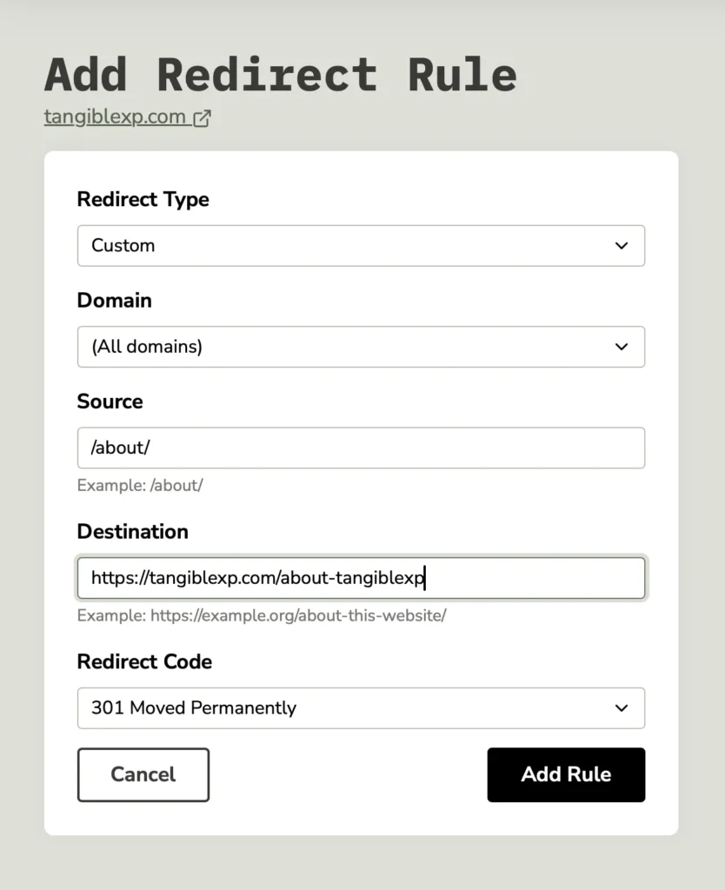725x890 pixels.
Task: Click the chevron on the Redirect Type dropdown
Action: pos(622,246)
